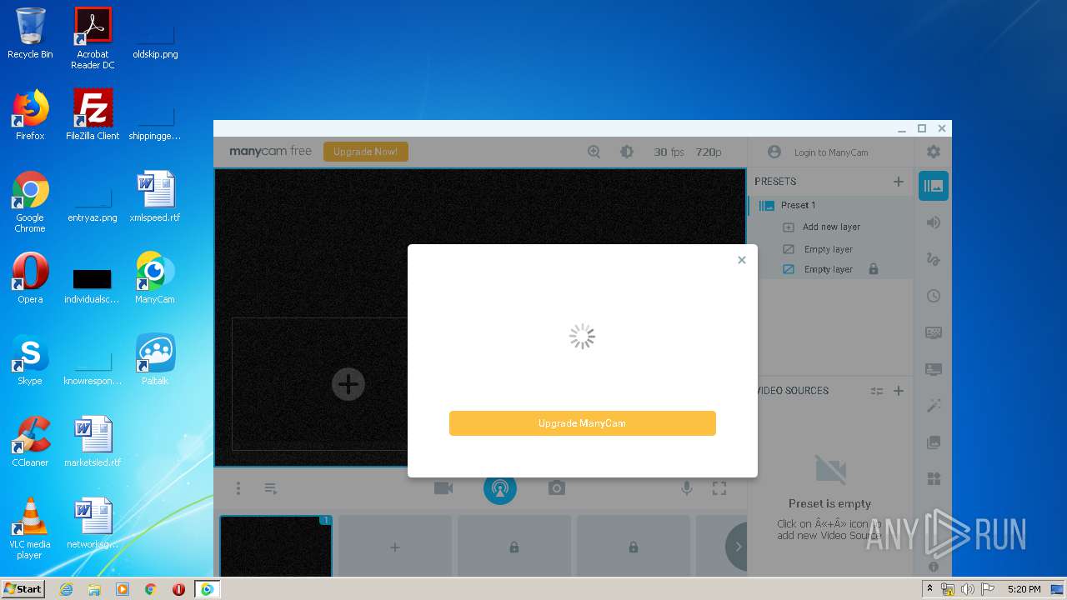Open the apps grid tab in sidebar
Screen dimensions: 1067x600
click(x=934, y=479)
